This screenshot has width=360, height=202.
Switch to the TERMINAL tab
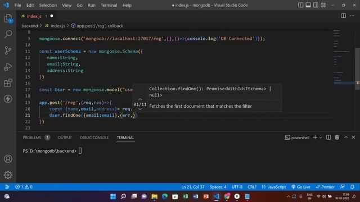[125, 137]
